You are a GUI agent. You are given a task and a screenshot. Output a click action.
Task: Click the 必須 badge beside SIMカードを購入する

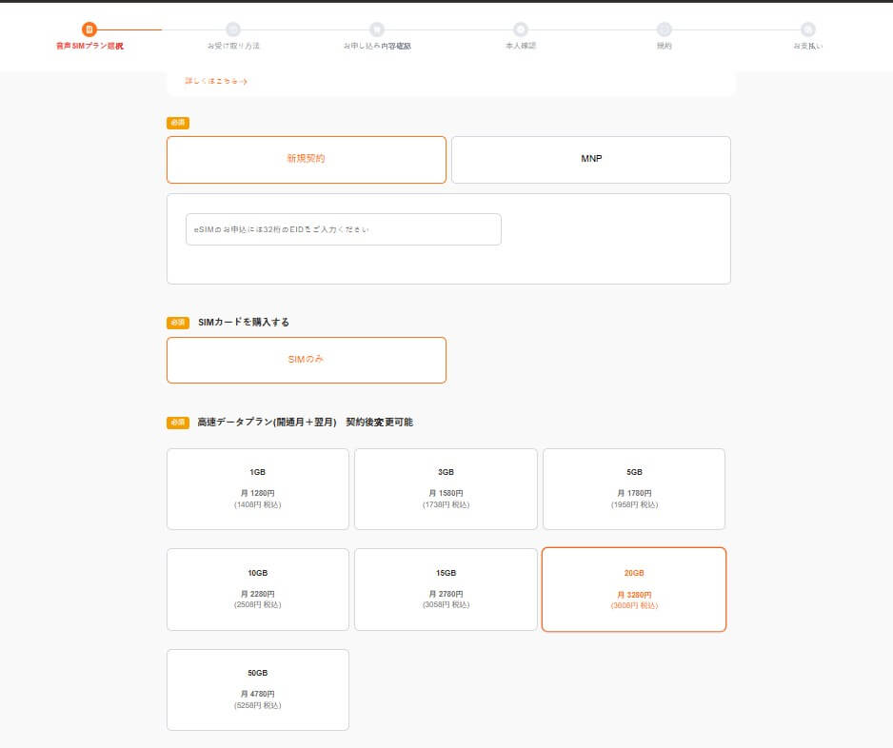(178, 323)
